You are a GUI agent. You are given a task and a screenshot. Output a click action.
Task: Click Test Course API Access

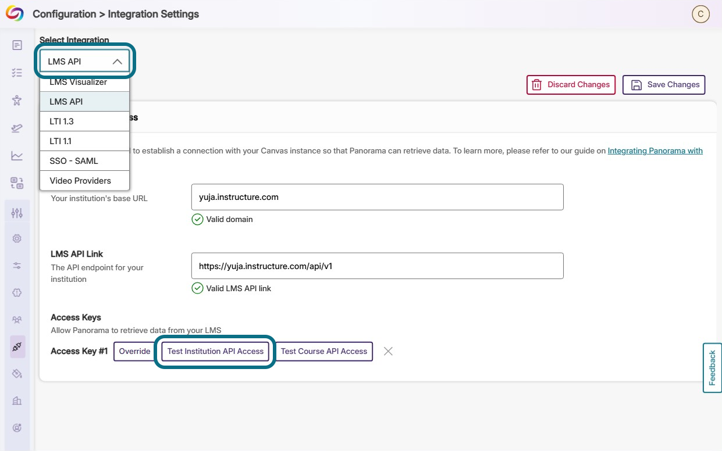pyautogui.click(x=324, y=351)
